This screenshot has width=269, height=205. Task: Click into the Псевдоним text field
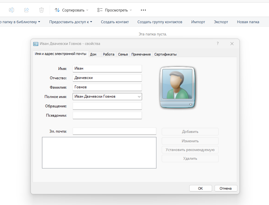tap(107, 115)
